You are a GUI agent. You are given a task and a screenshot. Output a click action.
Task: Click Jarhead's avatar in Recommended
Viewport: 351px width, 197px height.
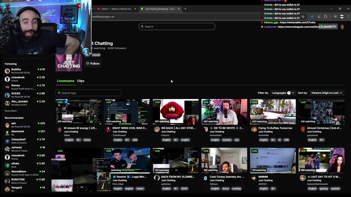pyautogui.click(x=7, y=149)
